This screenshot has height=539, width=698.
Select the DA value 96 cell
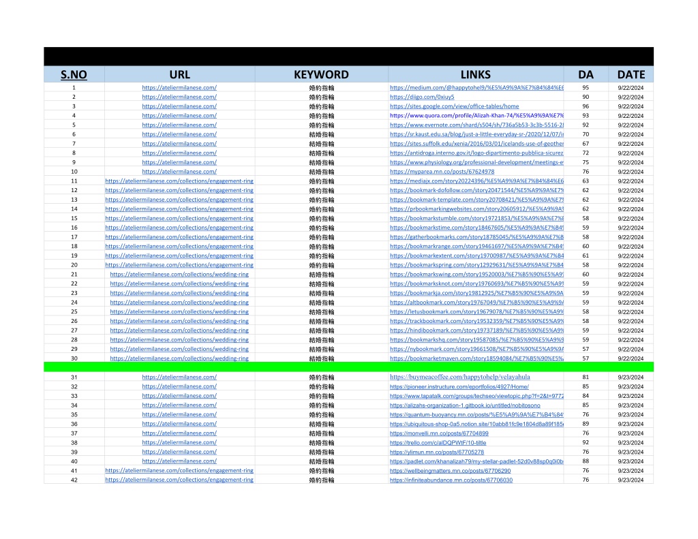click(586, 106)
